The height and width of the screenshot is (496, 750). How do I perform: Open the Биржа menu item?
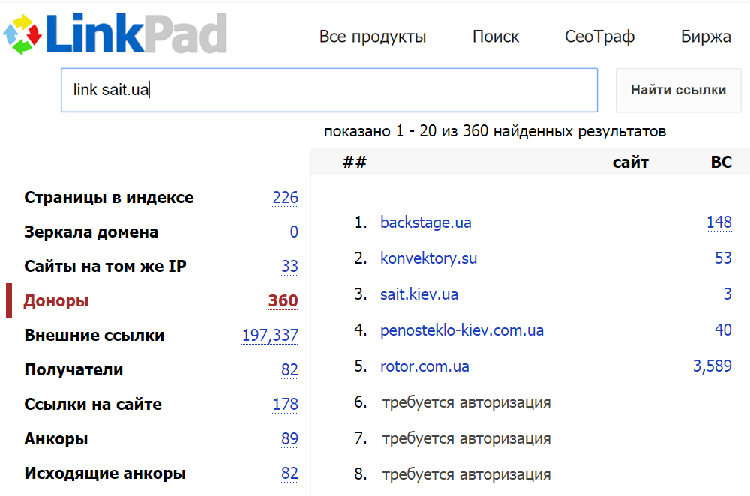tap(706, 37)
